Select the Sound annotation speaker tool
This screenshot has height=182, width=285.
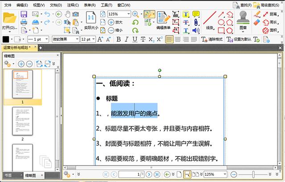pyautogui.click(x=196, y=30)
